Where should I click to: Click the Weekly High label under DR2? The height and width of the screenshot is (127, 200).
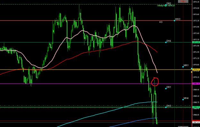166,6
